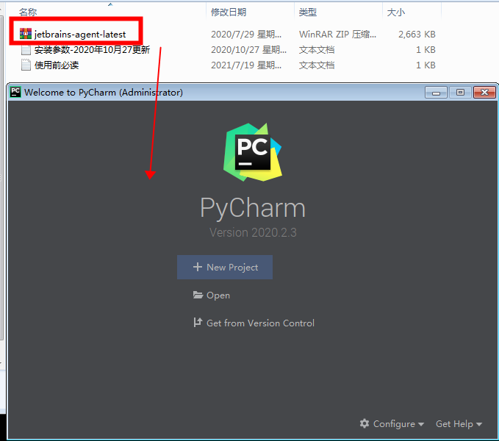Sort files by the 名称 column header
Screen dimensions: 499x441
point(28,12)
